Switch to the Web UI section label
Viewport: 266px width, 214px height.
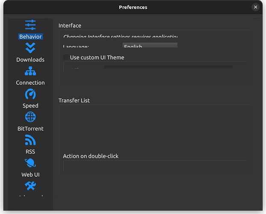[30, 175]
